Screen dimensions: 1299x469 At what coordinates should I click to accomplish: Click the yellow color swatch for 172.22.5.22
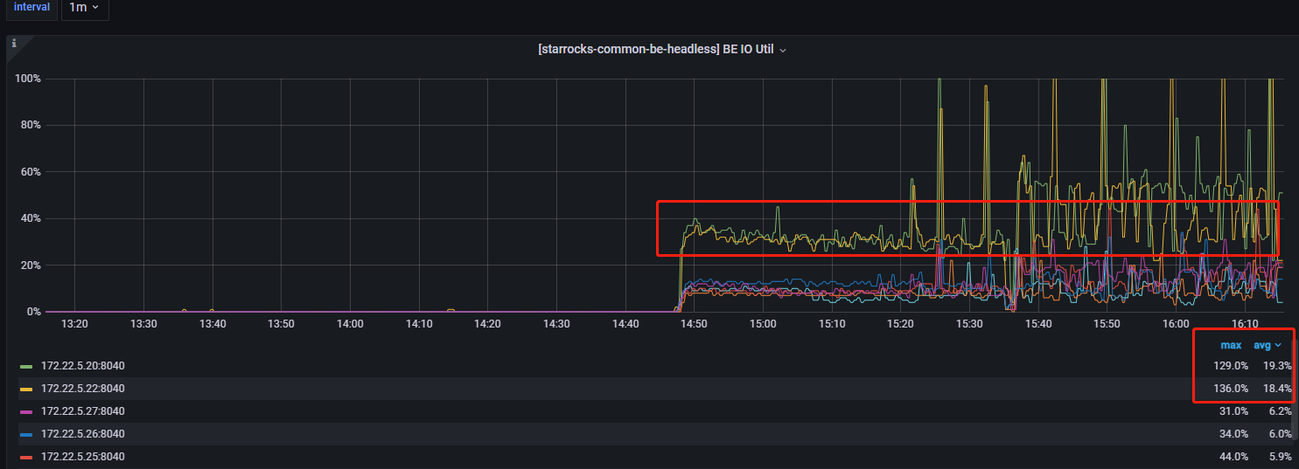pyautogui.click(x=26, y=389)
